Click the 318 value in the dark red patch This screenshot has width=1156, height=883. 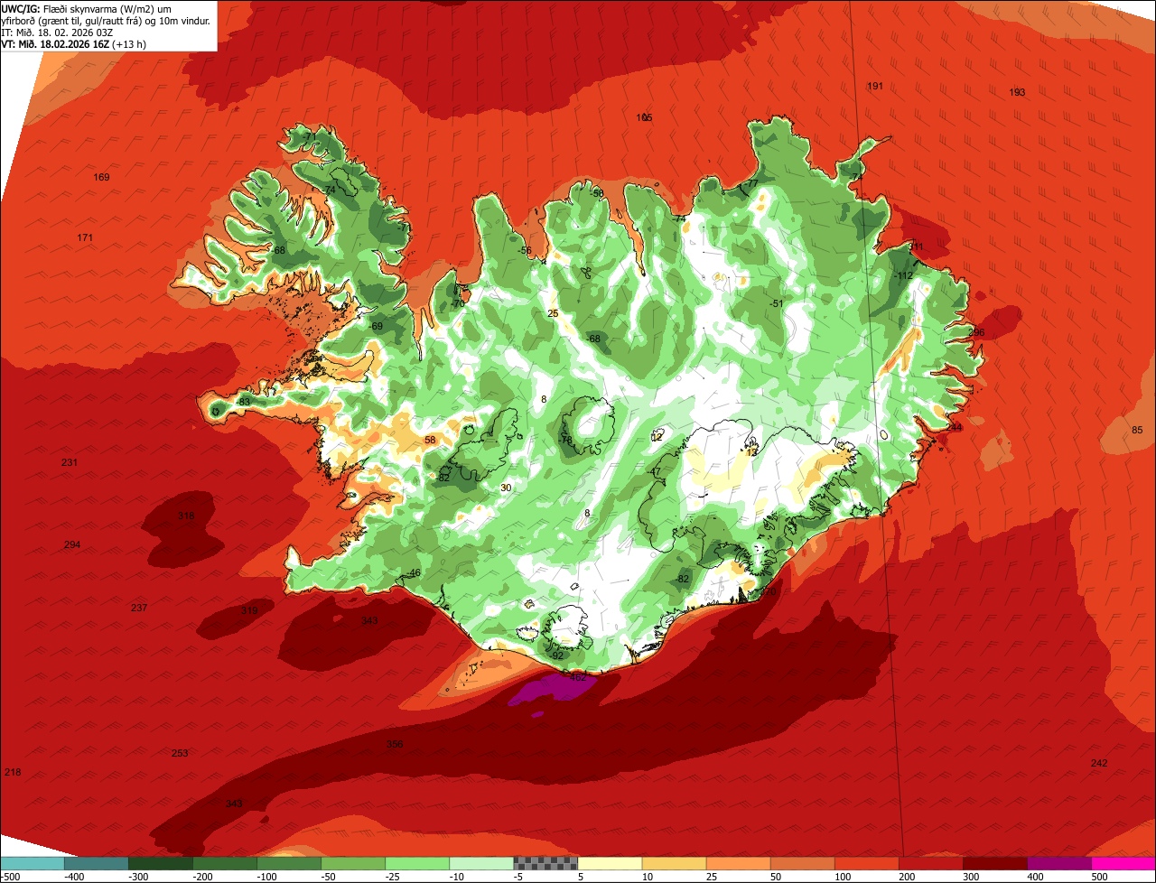(x=186, y=516)
